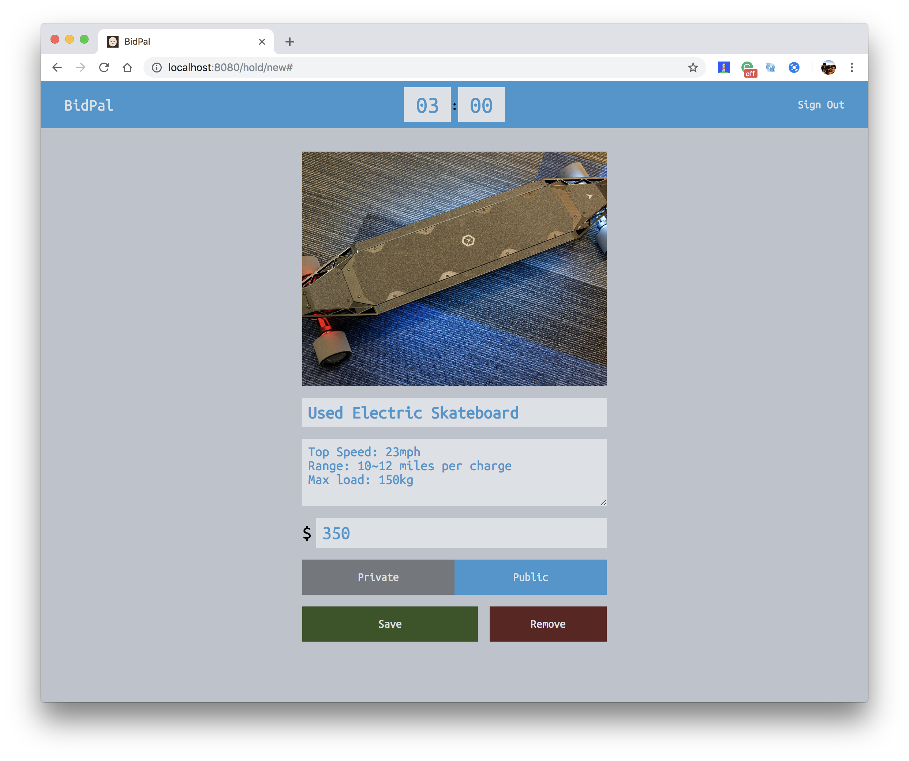This screenshot has width=909, height=761.
Task: Click the 350 price input field
Action: [461, 533]
